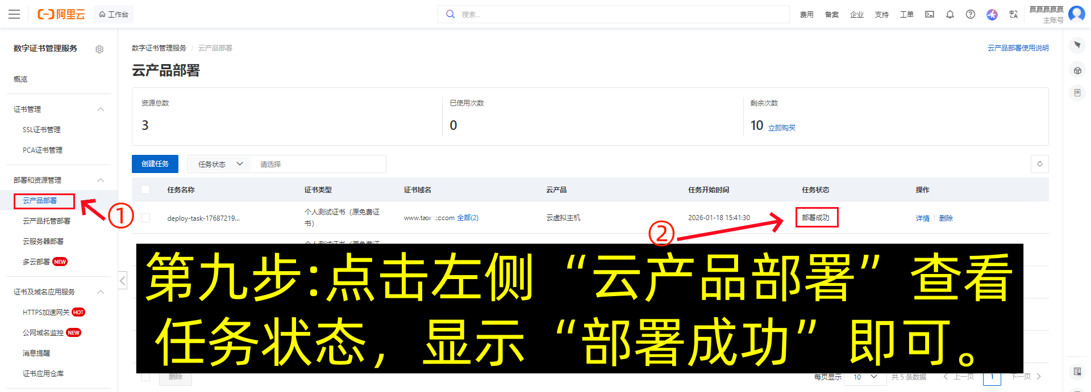Go to page 1 in pagination
Viewport: 1091px width, 392px height.
click(x=992, y=377)
